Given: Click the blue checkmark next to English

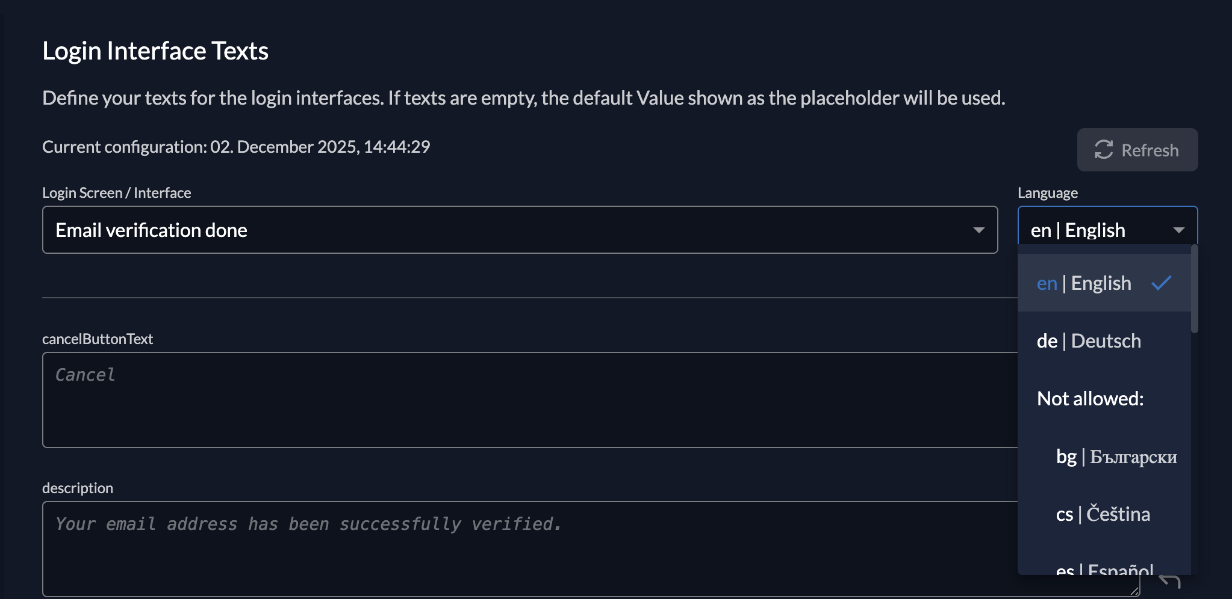Looking at the screenshot, I should point(1162,283).
